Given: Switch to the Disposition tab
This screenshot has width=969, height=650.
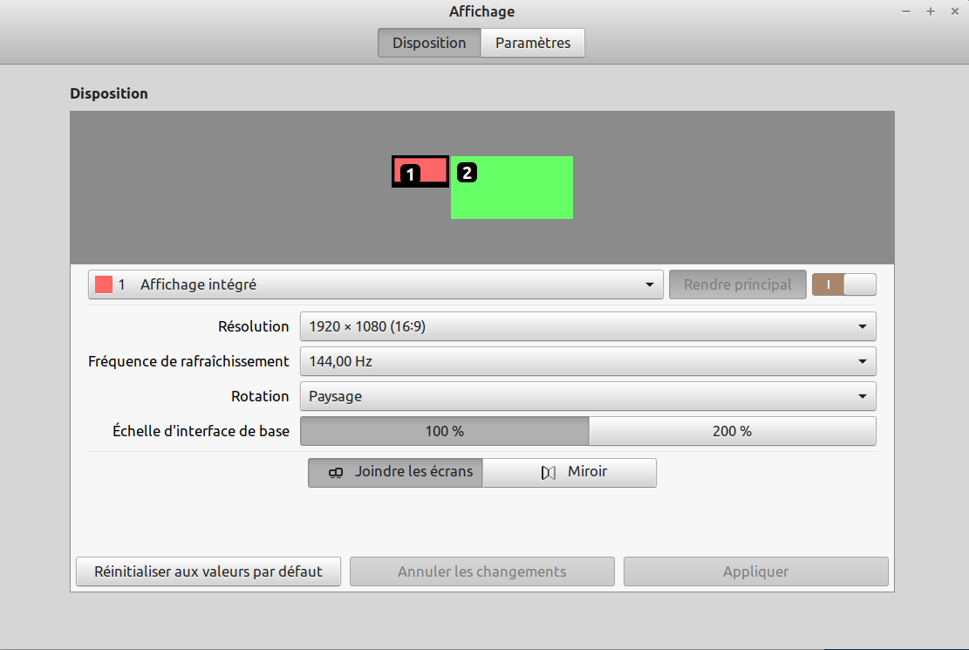Looking at the screenshot, I should pyautogui.click(x=429, y=43).
